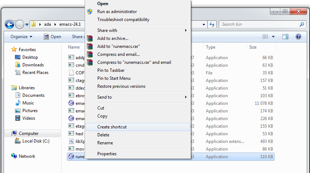
Task: Click the Help question mark icon
Action: [298, 37]
